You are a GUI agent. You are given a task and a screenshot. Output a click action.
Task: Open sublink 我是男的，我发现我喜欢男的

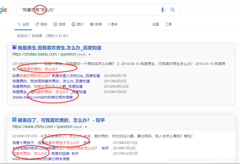point(51,81)
